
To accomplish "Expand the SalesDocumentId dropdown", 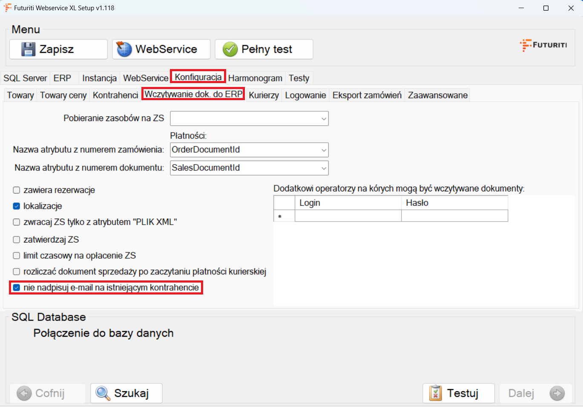I will coord(324,168).
